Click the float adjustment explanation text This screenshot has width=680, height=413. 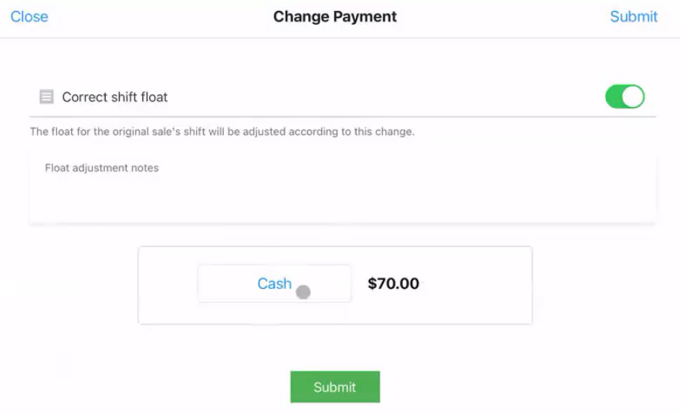point(222,132)
